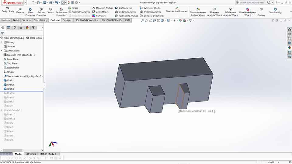Toggle the ConfigurationManager panel tab

[15, 28]
